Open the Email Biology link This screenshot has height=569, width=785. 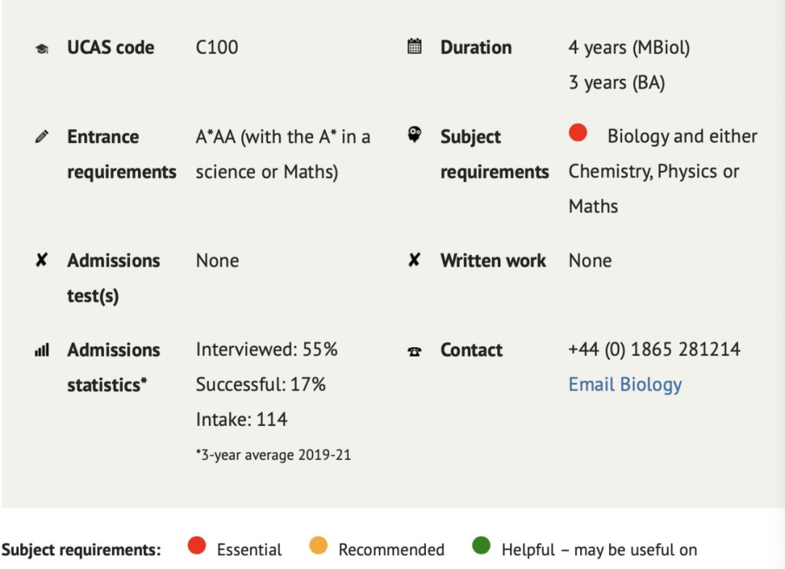pos(625,384)
